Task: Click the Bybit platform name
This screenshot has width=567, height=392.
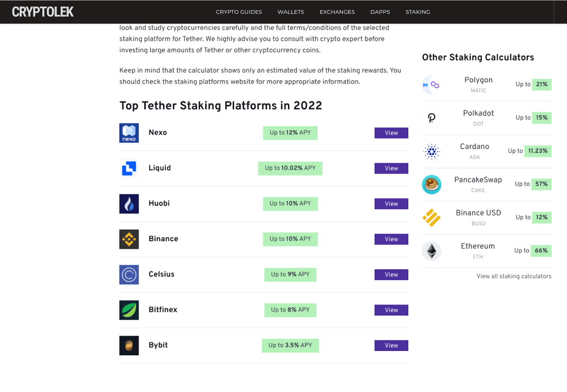Action: (158, 345)
